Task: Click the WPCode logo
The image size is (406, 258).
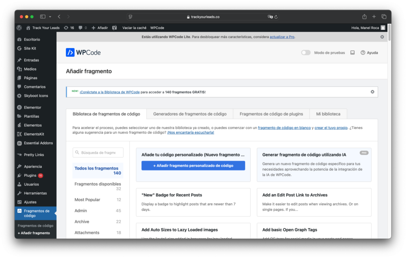Action: pos(83,53)
